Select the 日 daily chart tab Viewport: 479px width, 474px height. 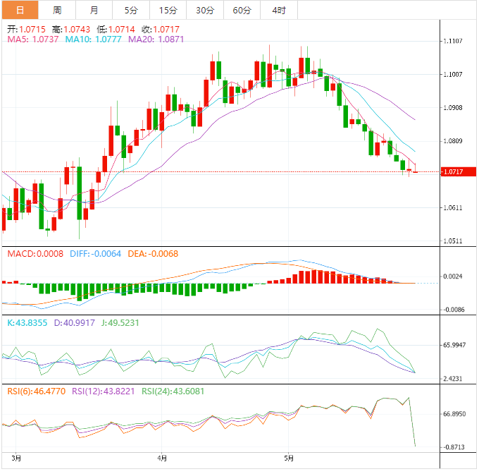pyautogui.click(x=20, y=10)
